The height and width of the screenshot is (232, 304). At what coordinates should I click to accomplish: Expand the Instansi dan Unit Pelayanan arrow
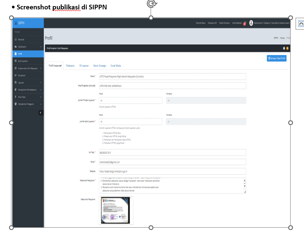(x=41, y=68)
